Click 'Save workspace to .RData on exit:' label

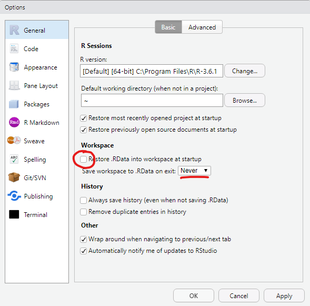(129, 171)
